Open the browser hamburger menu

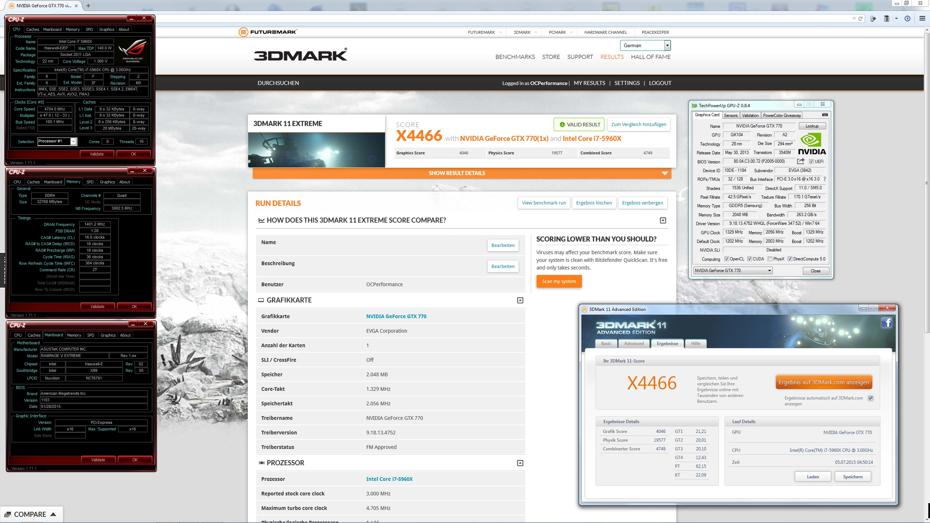pyautogui.click(x=922, y=19)
